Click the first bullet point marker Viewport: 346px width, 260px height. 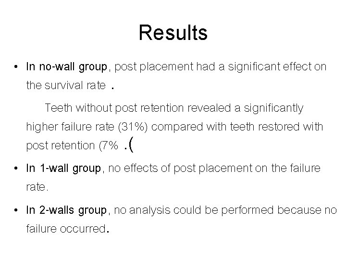16,66
